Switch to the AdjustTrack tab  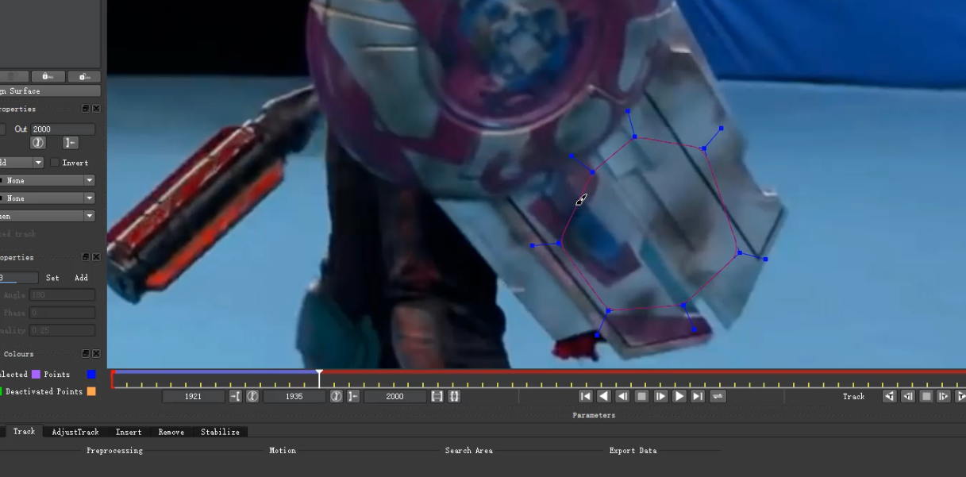click(75, 432)
